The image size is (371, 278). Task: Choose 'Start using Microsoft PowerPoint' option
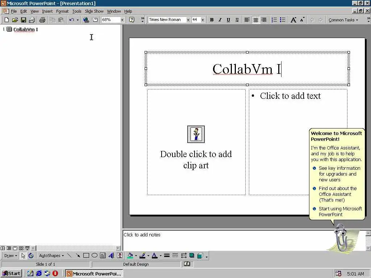(x=337, y=211)
